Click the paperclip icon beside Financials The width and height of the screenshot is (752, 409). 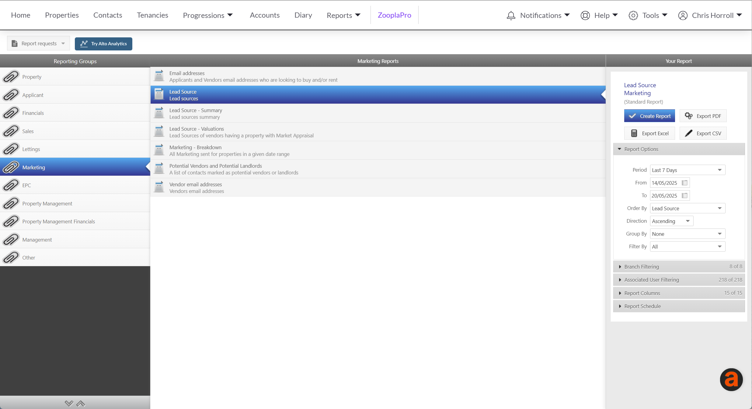(11, 113)
